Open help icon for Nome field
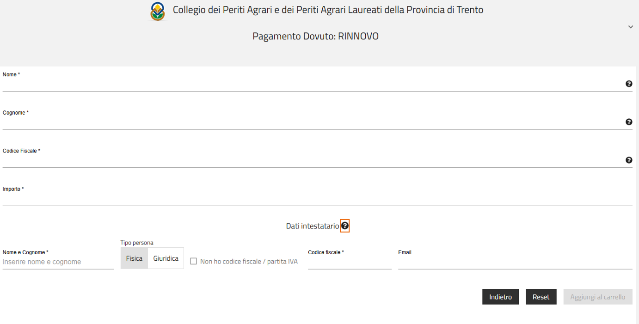639x324 pixels. point(629,84)
